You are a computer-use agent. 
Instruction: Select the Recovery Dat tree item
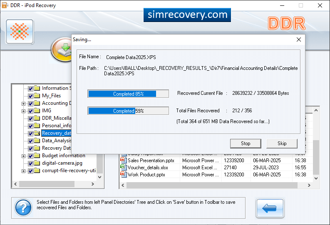pos(57,148)
